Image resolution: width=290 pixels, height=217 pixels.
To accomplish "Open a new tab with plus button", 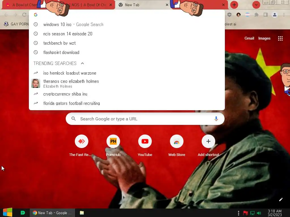I will click(234, 5).
